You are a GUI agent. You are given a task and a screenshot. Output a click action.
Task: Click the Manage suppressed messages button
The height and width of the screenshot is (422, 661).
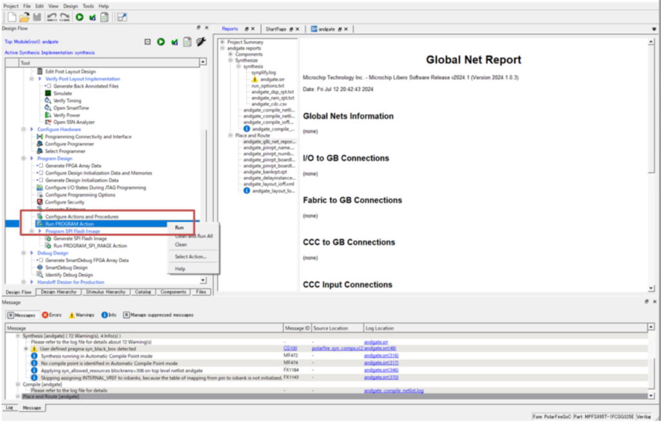(x=158, y=315)
